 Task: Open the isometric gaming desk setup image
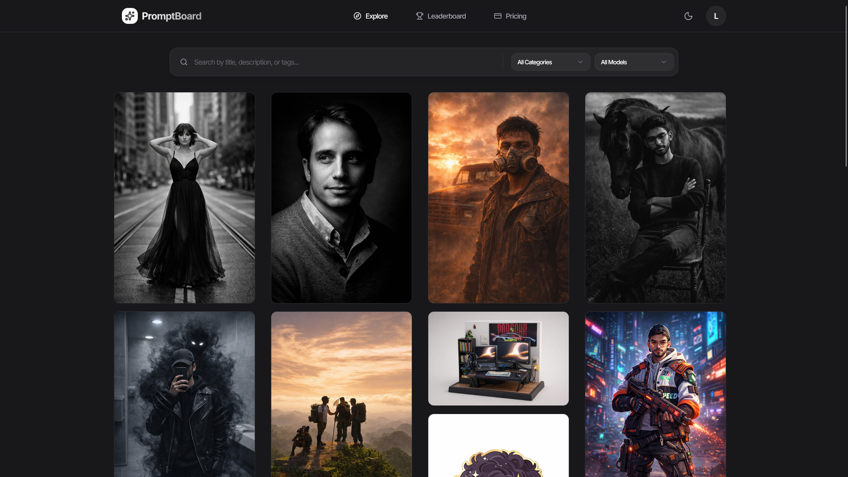pos(498,358)
